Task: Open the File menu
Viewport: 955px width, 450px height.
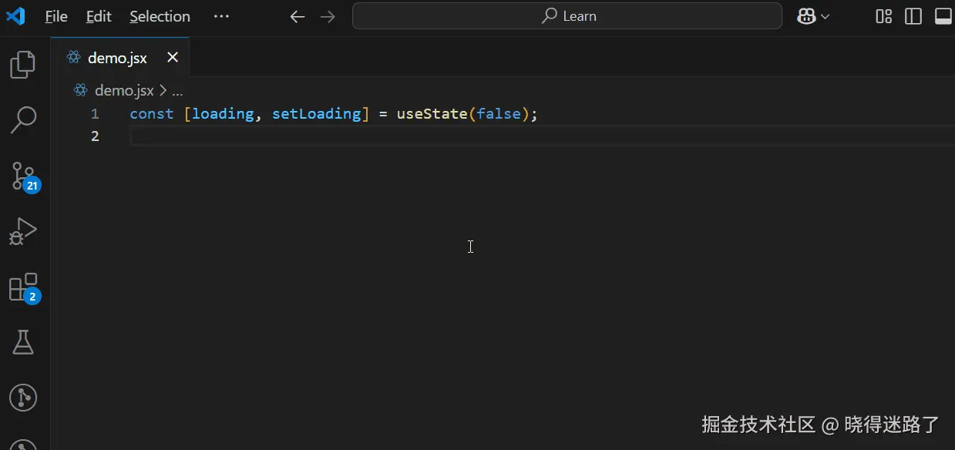Action: pyautogui.click(x=56, y=16)
